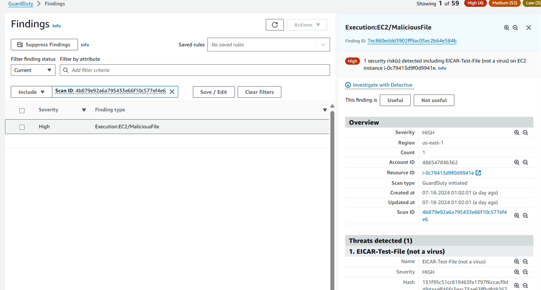The image size is (541, 290).
Task: Filter by Low severity badge
Action: click(532, 3)
